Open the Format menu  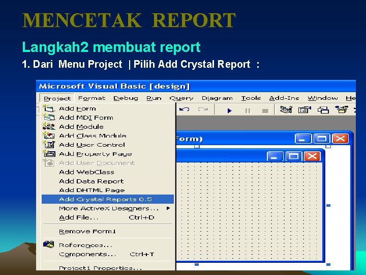[91, 98]
